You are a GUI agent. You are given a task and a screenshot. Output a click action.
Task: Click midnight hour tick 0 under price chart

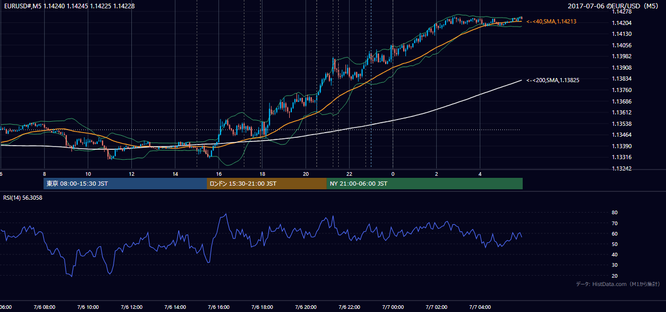click(393, 174)
